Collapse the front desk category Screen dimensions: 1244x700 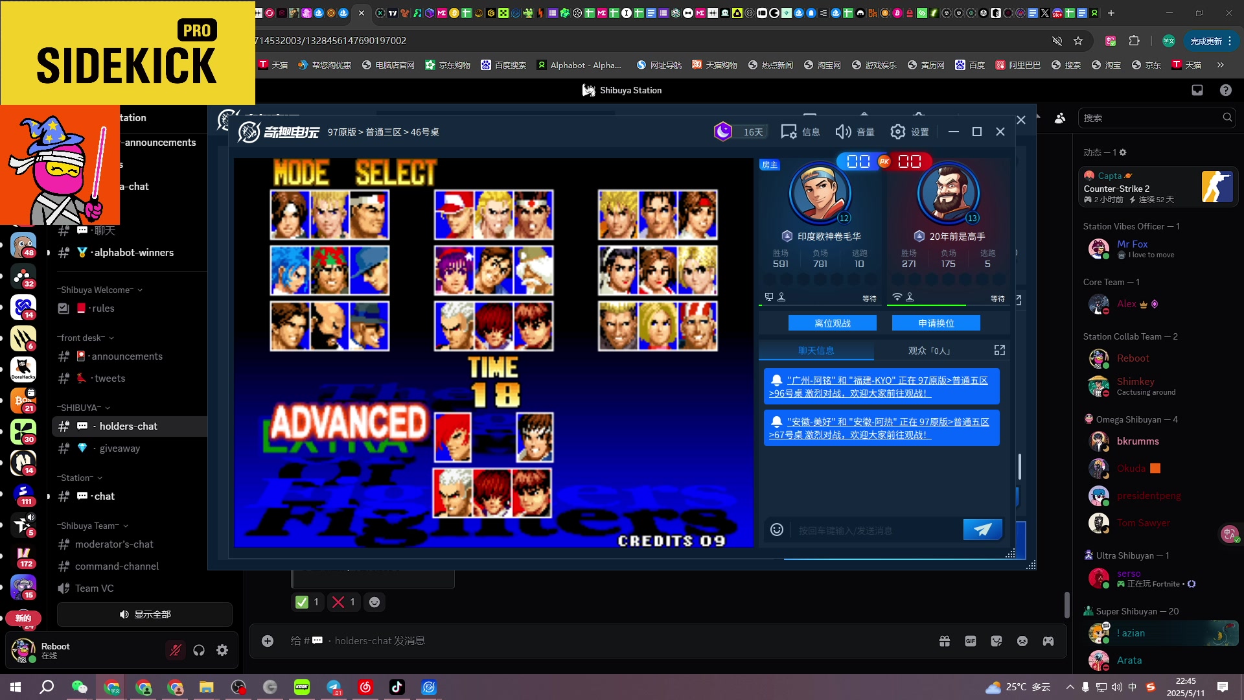(86, 338)
